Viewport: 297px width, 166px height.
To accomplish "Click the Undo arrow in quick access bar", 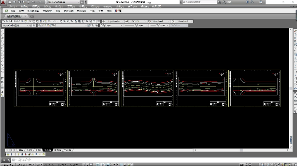I will tap(33, 2).
